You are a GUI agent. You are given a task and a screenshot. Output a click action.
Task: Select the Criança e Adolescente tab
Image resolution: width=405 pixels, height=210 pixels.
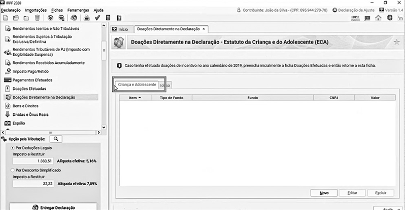click(x=137, y=85)
